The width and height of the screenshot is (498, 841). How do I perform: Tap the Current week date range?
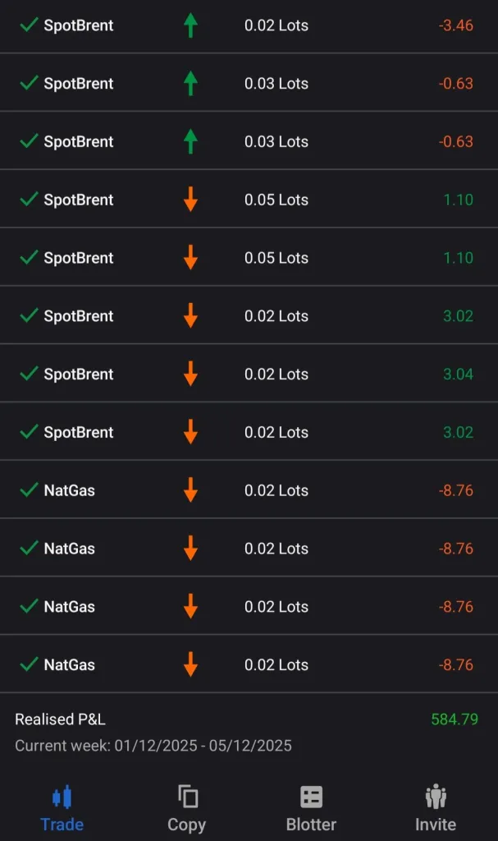point(153,746)
